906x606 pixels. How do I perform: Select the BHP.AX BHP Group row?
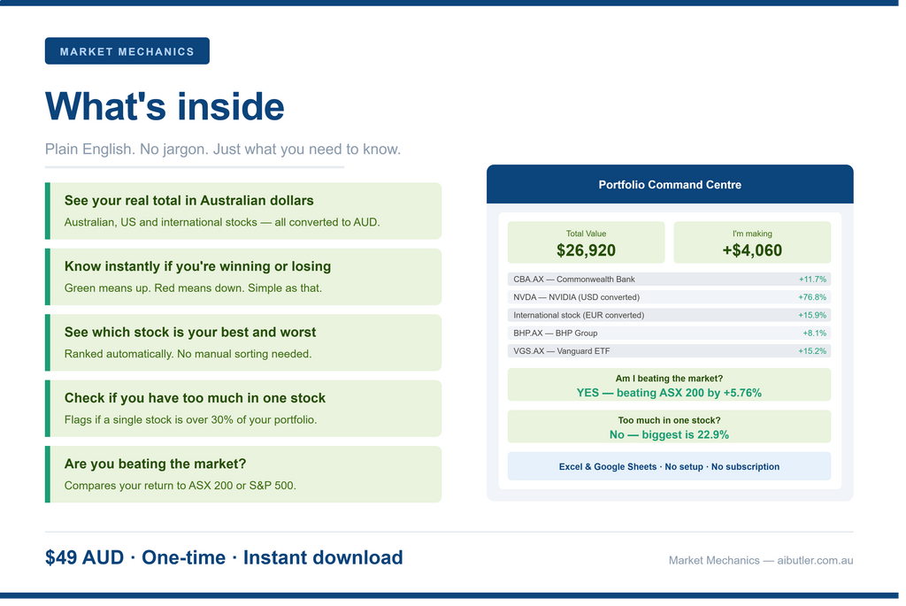click(x=669, y=333)
